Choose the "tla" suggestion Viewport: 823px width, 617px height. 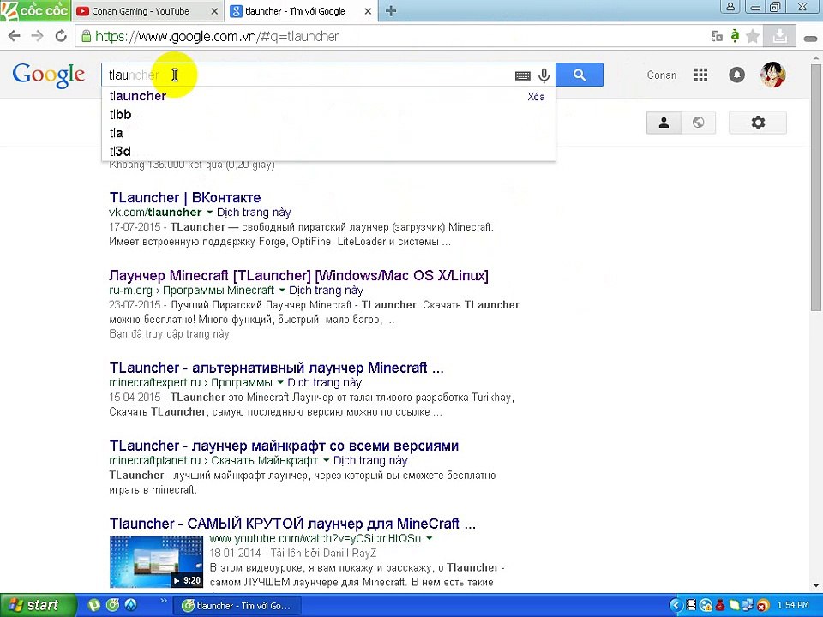[x=116, y=133]
